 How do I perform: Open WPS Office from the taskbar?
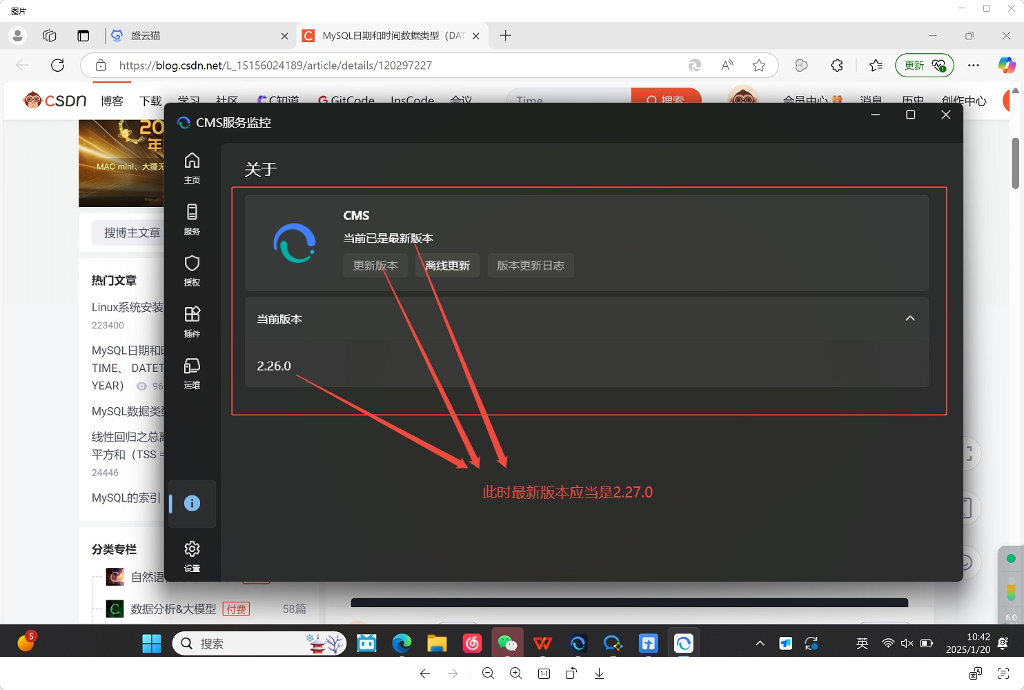coord(542,643)
